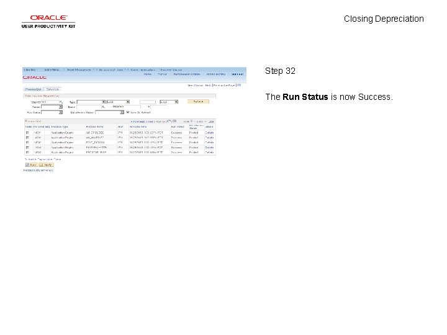
Task: Tick the Select checkbox in the last process row
Action: [27, 153]
